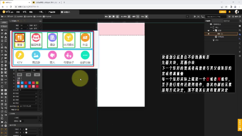Open the device monitor dropdown icon

203,17
